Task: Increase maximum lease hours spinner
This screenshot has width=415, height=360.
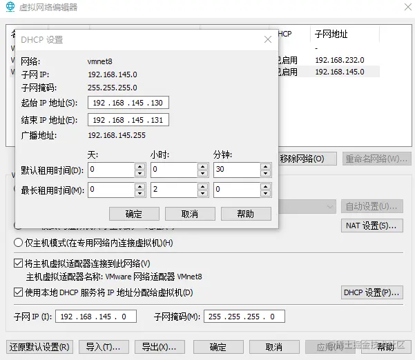Action: (202, 187)
